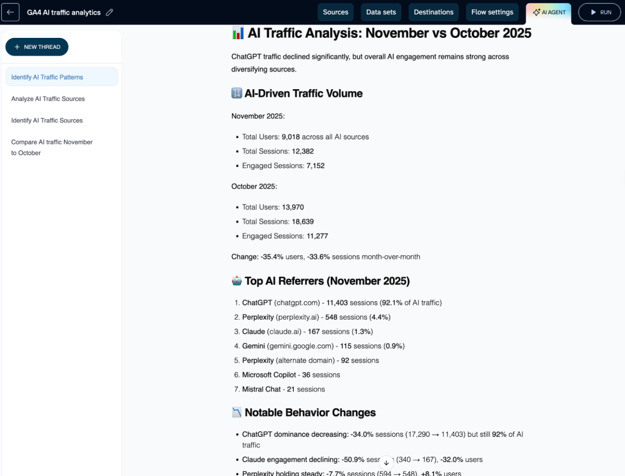Switch to the Sources tab

coord(335,12)
